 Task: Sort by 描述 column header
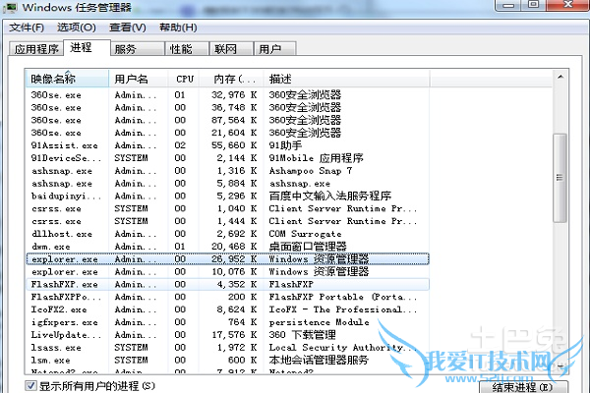click(346, 79)
